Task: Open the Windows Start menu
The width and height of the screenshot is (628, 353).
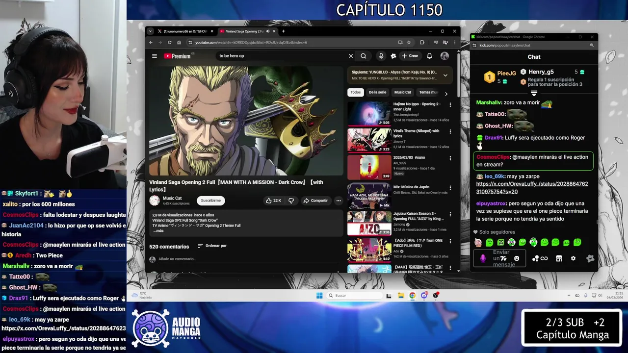Action: [x=319, y=296]
